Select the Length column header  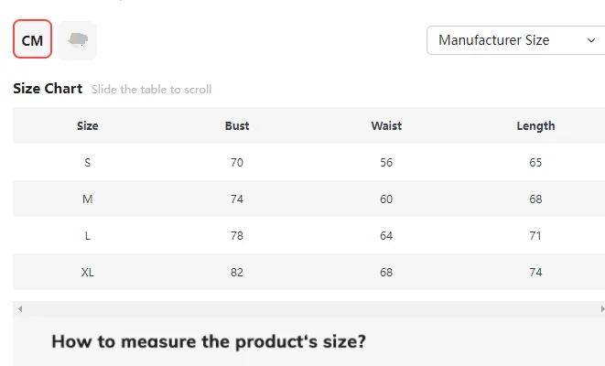pos(535,125)
